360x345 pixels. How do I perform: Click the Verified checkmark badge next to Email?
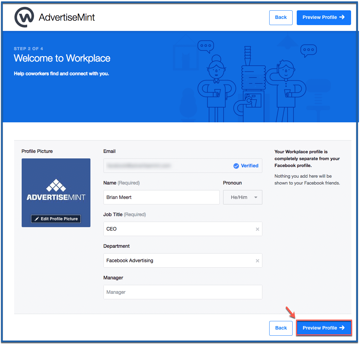236,166
